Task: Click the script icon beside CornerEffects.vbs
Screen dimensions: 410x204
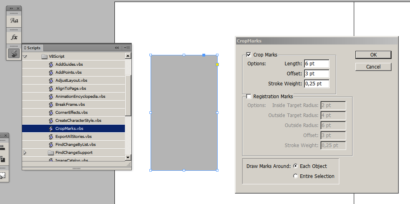Action: coord(51,113)
